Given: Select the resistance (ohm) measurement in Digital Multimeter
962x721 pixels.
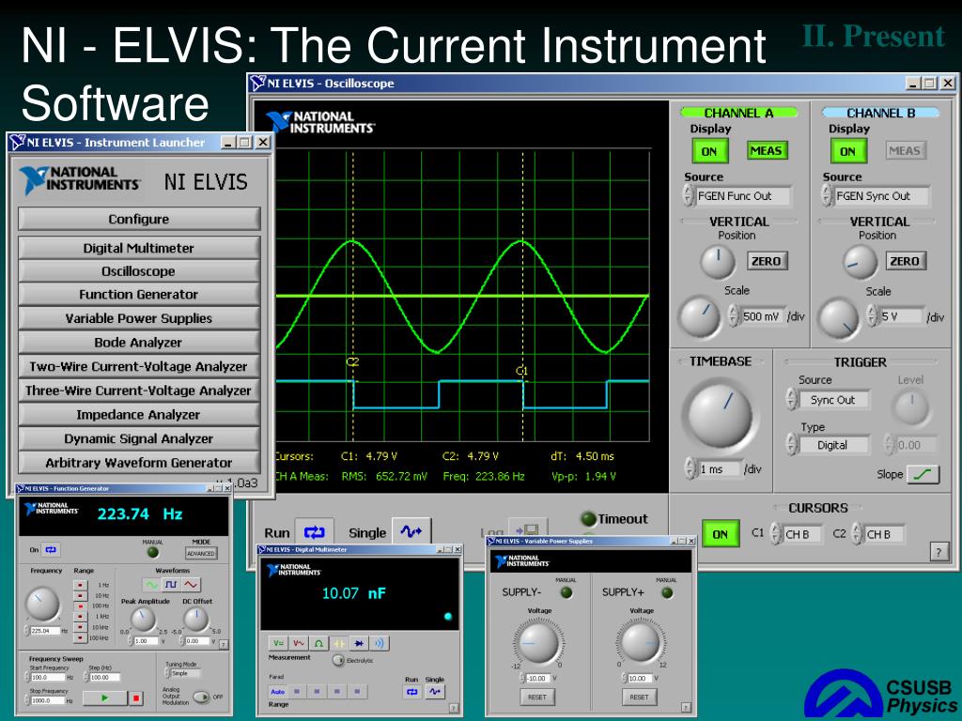Looking at the screenshot, I should pyautogui.click(x=318, y=643).
